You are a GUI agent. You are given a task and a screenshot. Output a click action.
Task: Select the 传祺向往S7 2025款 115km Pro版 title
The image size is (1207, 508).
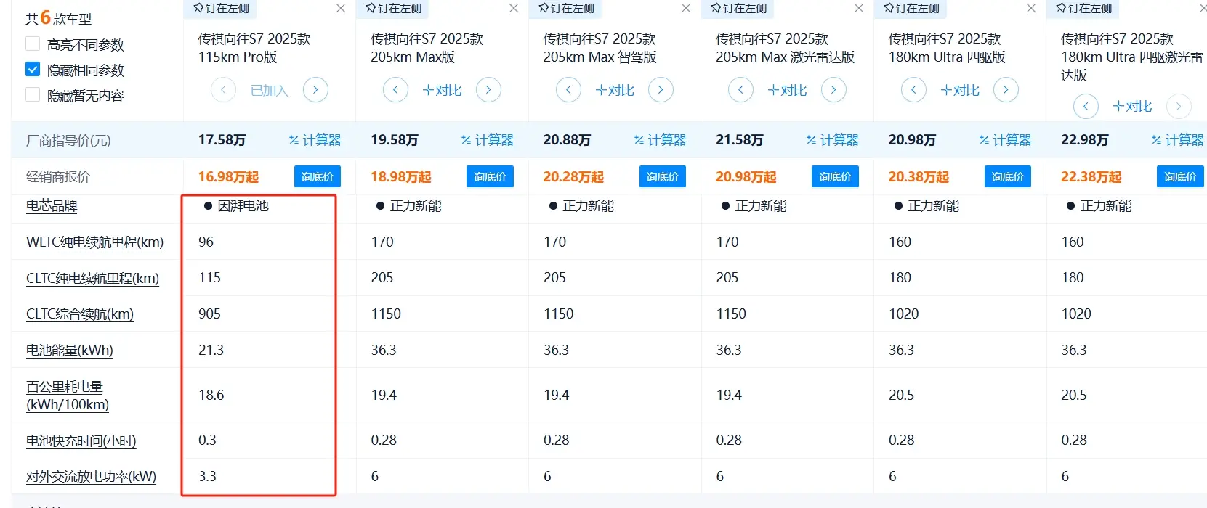254,48
